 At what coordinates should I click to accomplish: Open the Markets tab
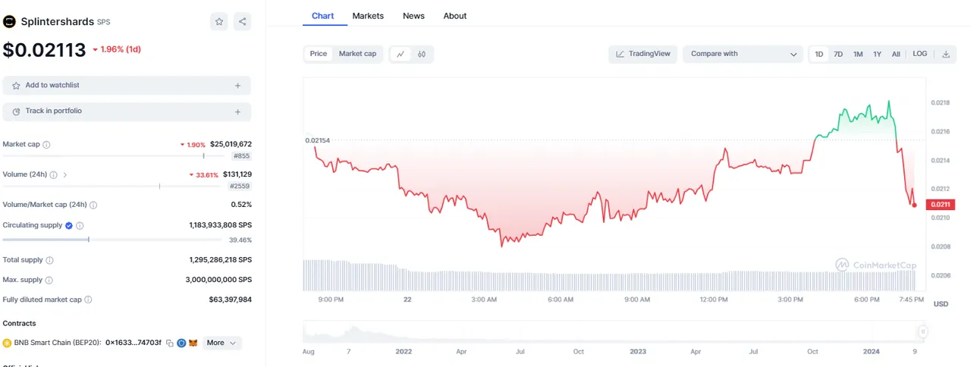[x=368, y=16]
